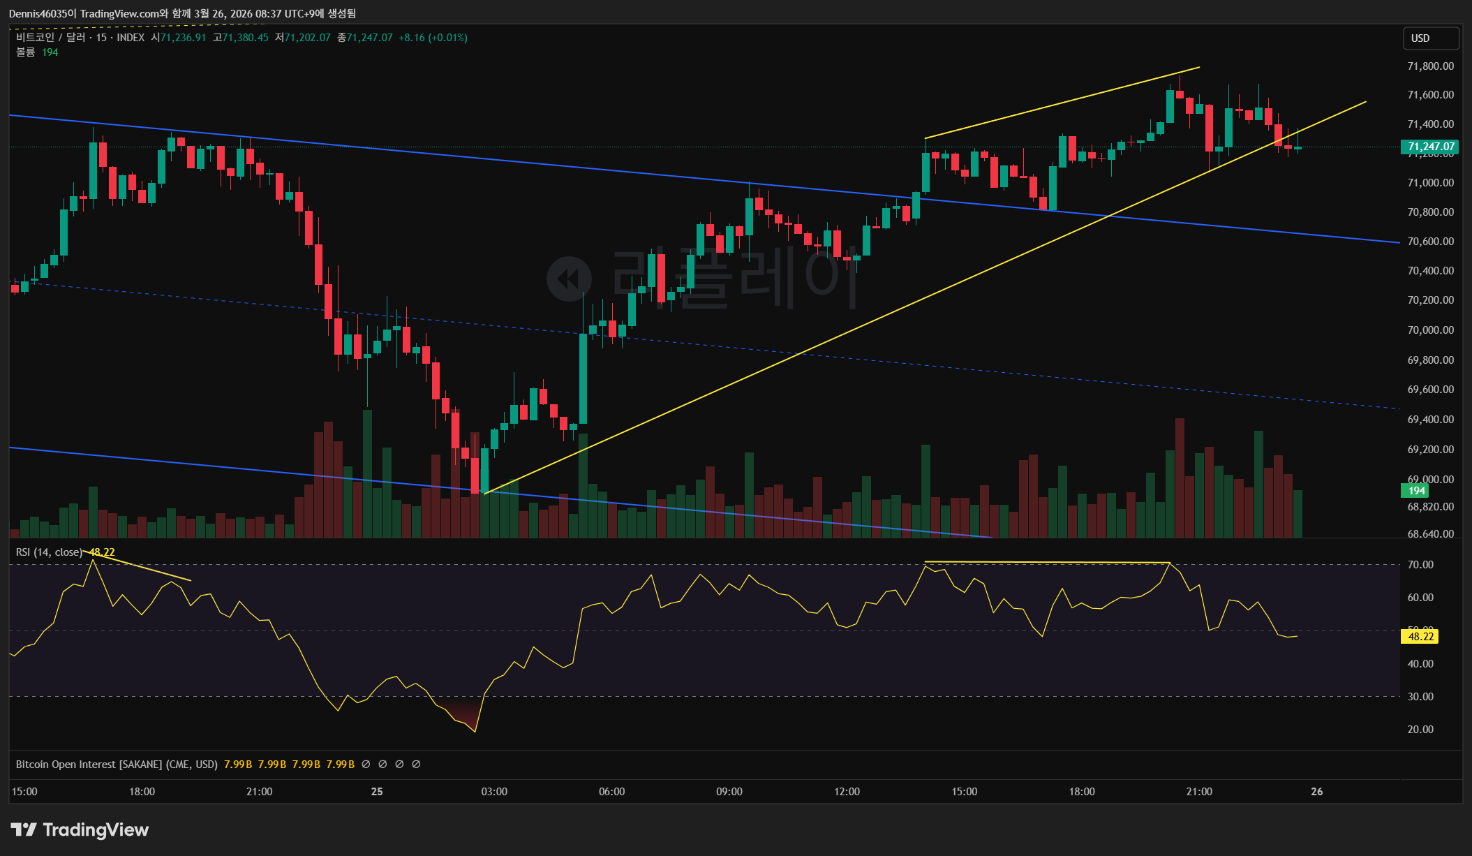Image resolution: width=1472 pixels, height=856 pixels.
Task: Click the 70,000.00 price axis label
Action: point(1430,330)
